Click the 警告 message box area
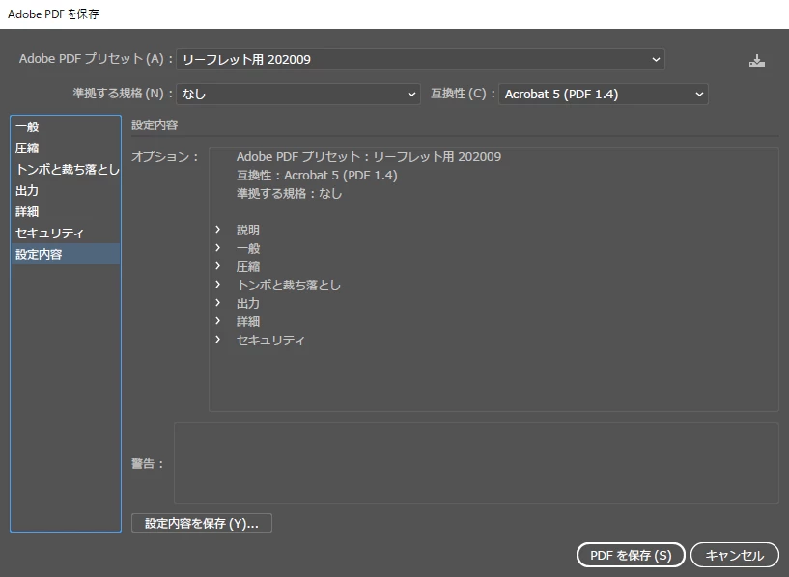 pos(476,462)
